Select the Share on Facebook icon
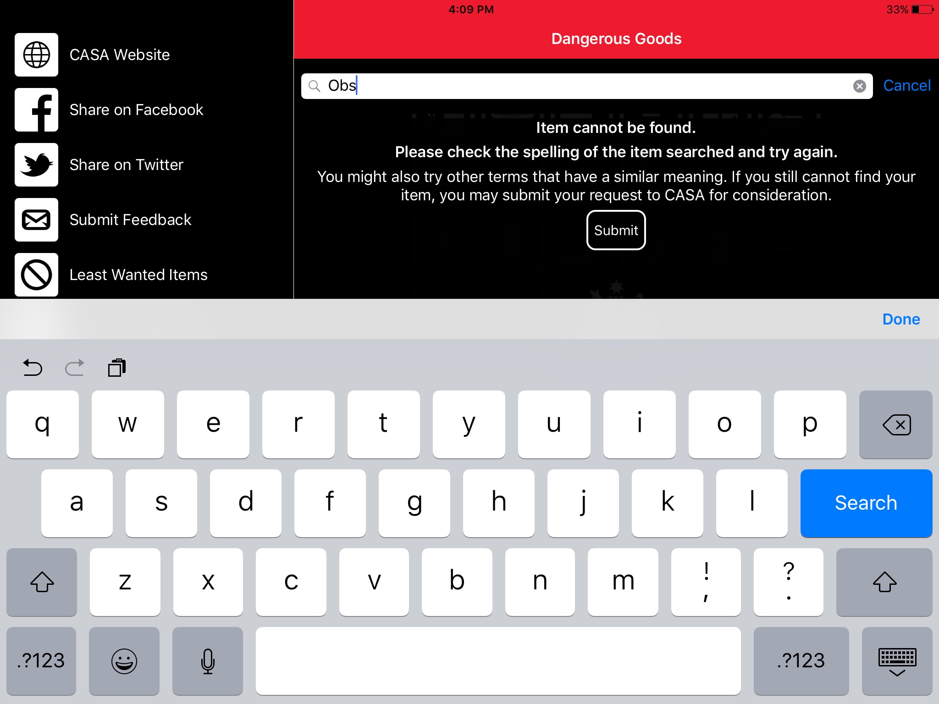The height and width of the screenshot is (704, 939). tap(35, 110)
